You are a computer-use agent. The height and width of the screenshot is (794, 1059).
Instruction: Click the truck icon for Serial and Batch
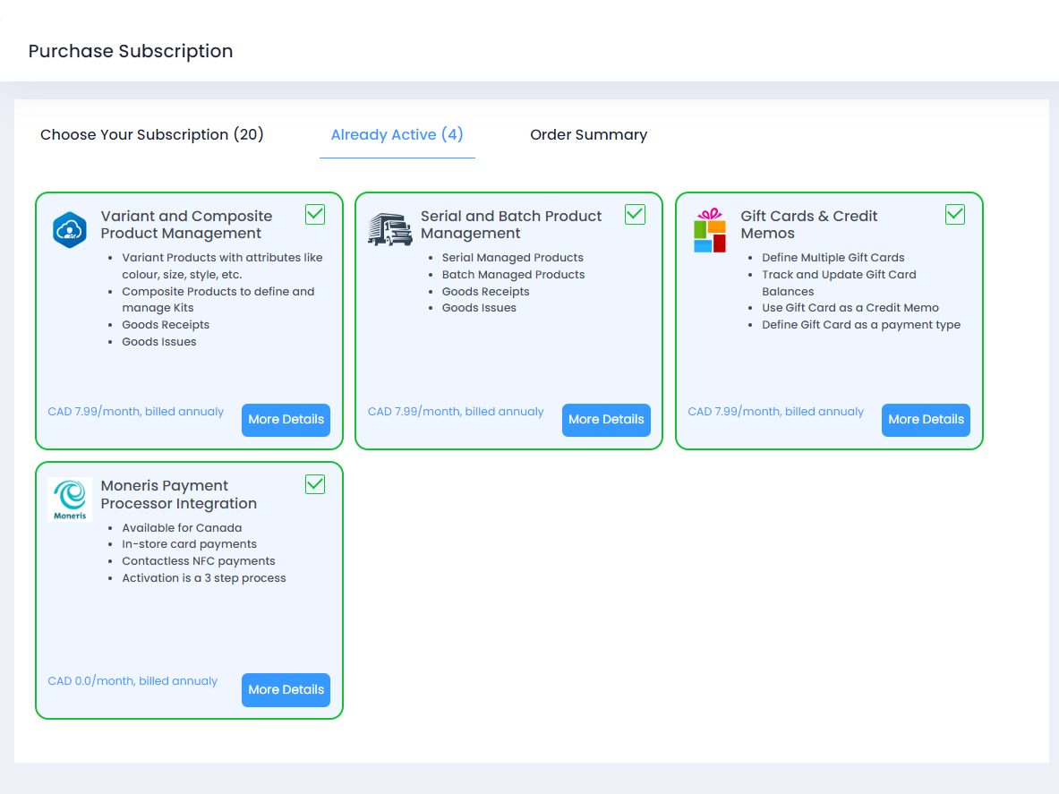pos(389,230)
